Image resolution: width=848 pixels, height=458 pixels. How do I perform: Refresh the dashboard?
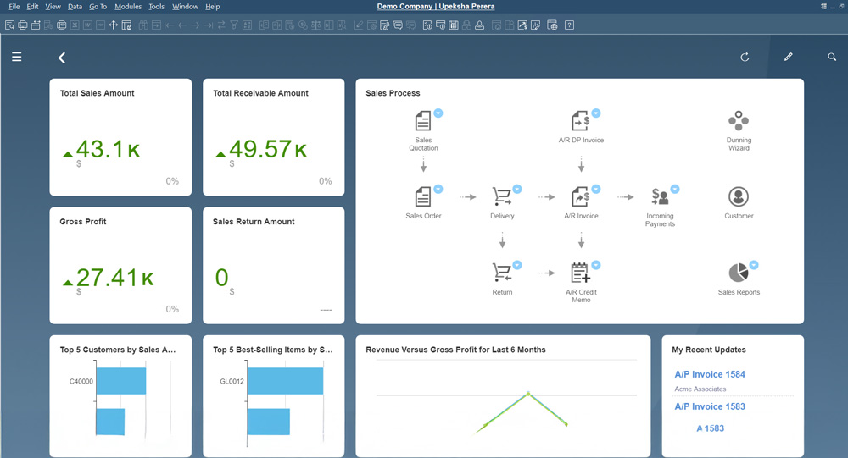coord(745,58)
